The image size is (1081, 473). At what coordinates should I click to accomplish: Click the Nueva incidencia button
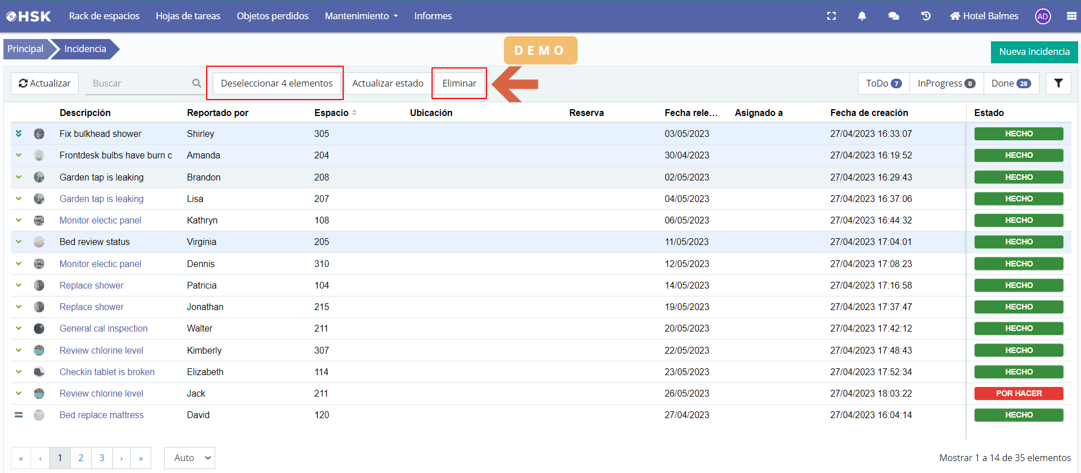tap(1034, 51)
